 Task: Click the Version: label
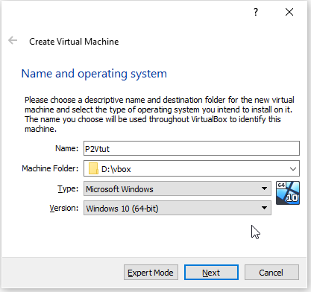64,208
